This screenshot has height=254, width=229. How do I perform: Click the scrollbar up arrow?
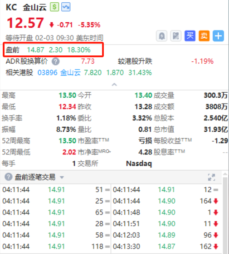pyautogui.click(x=225, y=174)
